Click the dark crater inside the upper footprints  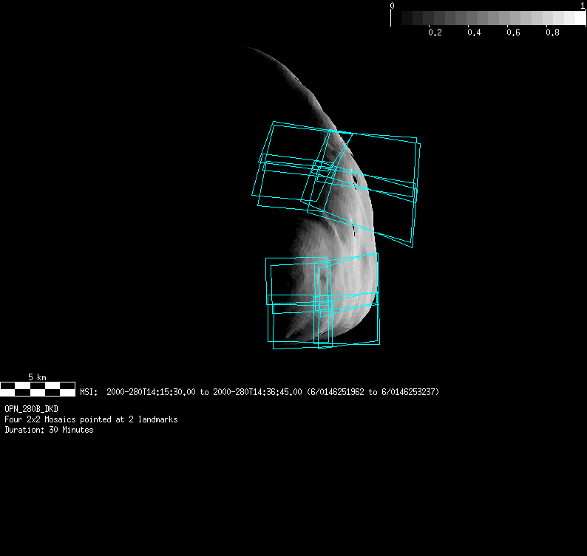pos(358,177)
